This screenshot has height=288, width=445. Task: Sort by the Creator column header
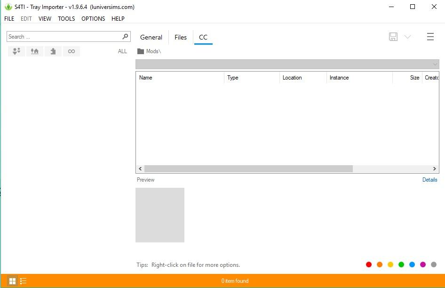point(431,78)
